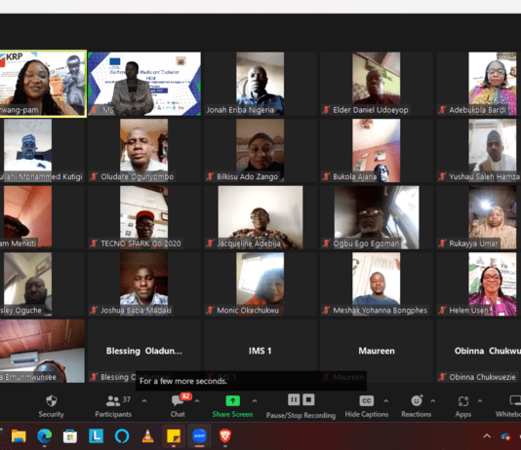Select the highlighted KRP speaker tile
The height and width of the screenshot is (450, 521).
(43, 83)
